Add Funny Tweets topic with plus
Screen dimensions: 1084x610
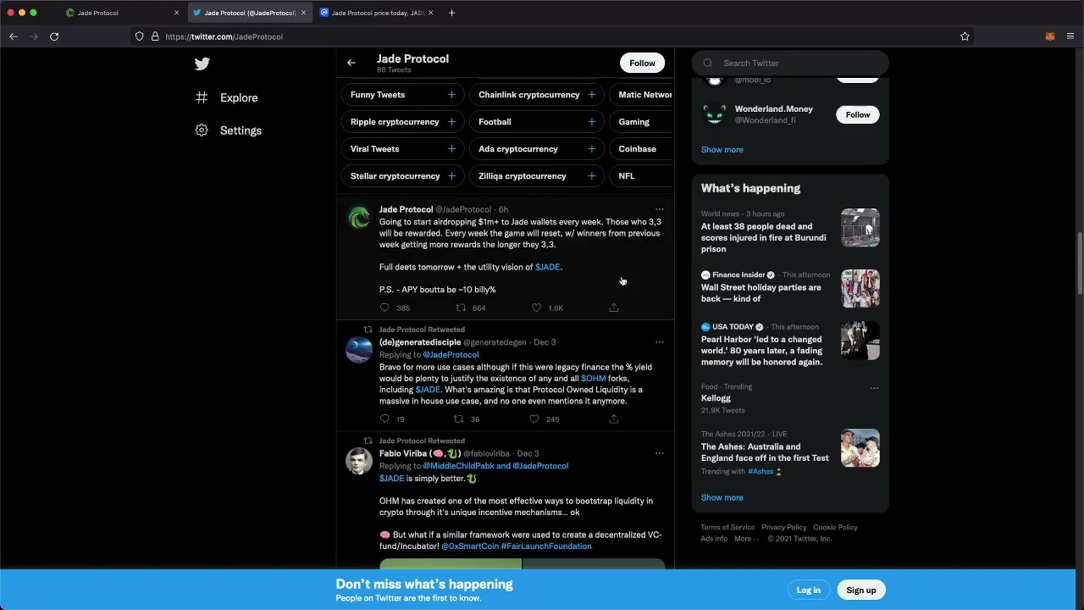451,95
